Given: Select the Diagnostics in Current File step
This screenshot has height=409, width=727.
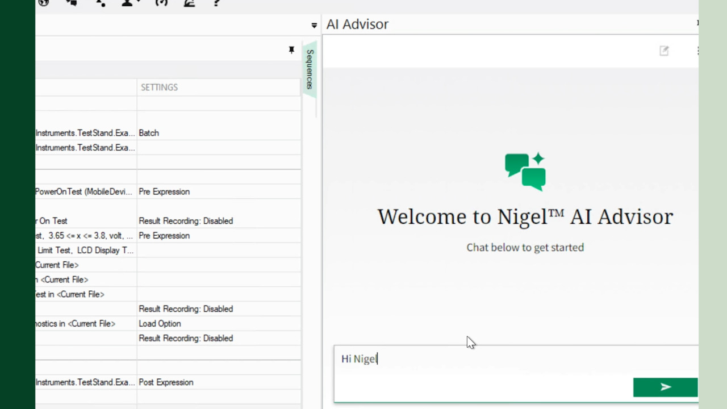Looking at the screenshot, I should [x=74, y=323].
